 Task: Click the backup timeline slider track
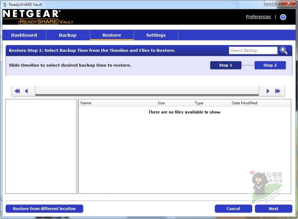[147, 91]
